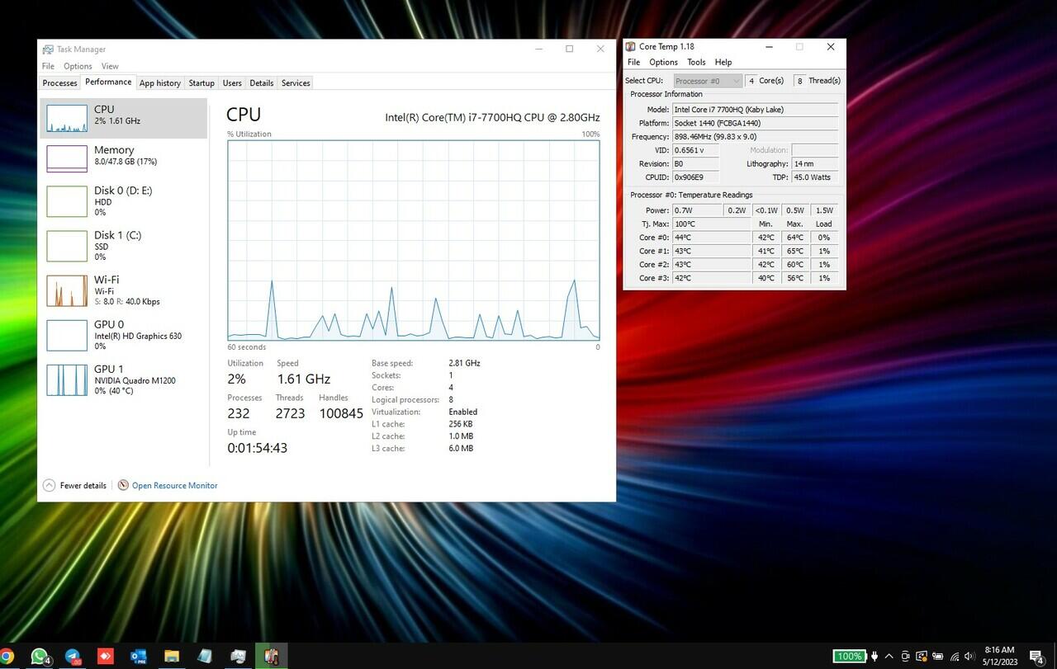The height and width of the screenshot is (669, 1057).
Task: Launch the red AnyDesk taskbar icon
Action: (106, 657)
